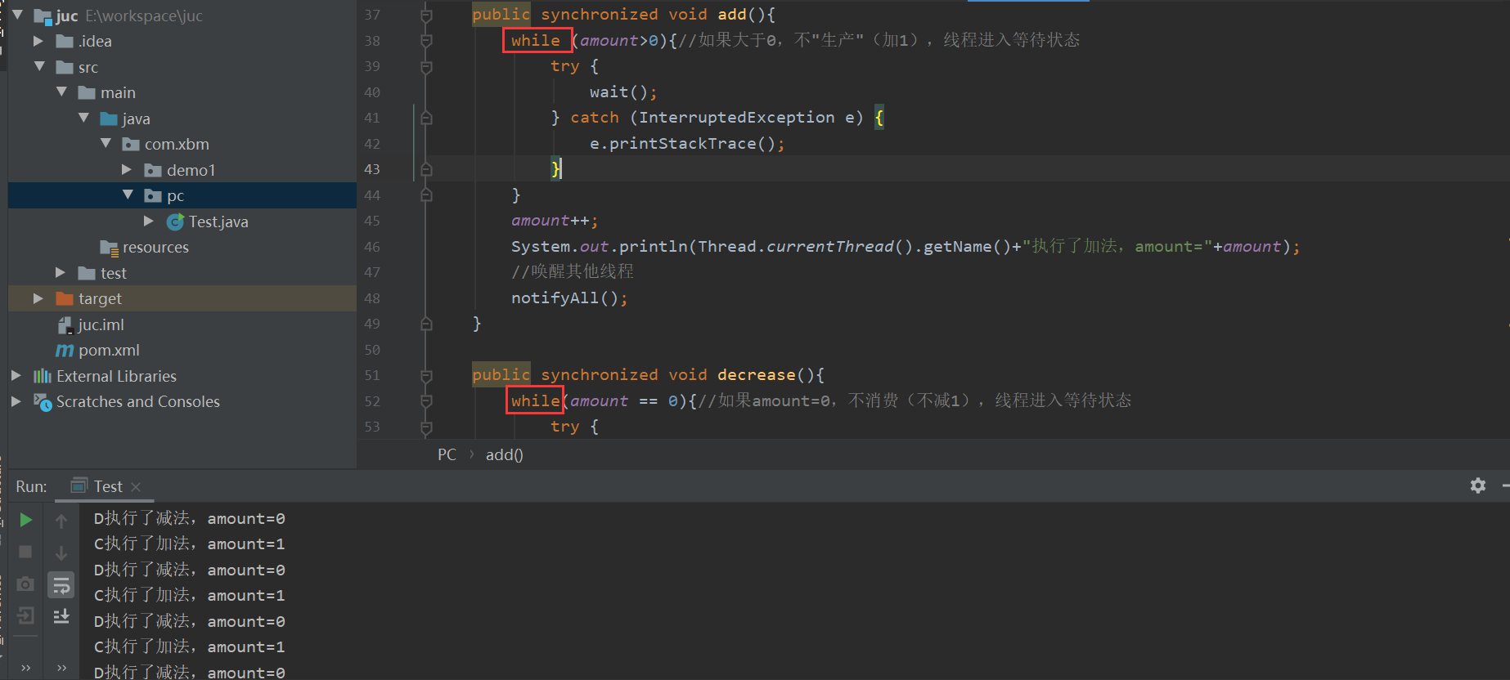This screenshot has width=1510, height=680.
Task: Click the Stop process square icon
Action: 25,552
